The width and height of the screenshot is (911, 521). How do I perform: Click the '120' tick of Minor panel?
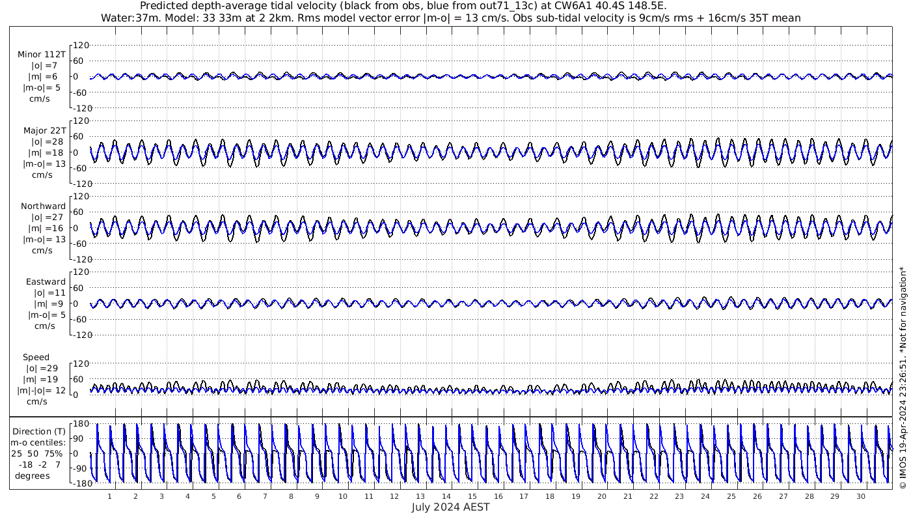[80, 45]
